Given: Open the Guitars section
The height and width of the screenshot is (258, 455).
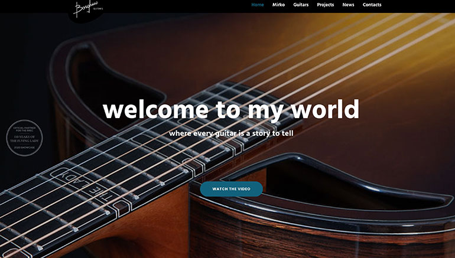Looking at the screenshot, I should [x=301, y=5].
